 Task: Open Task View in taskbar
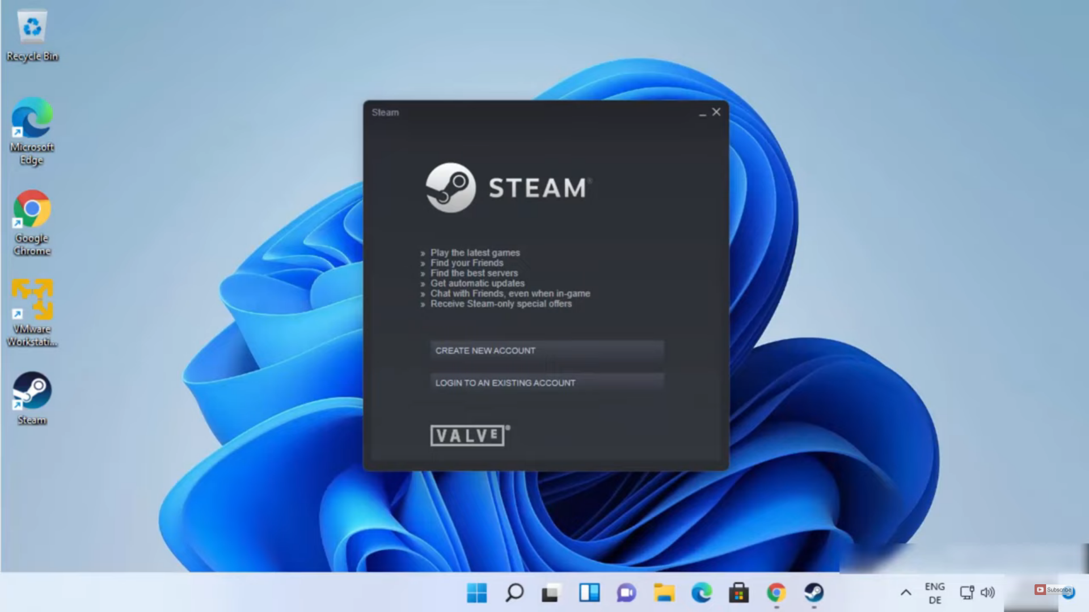point(551,593)
